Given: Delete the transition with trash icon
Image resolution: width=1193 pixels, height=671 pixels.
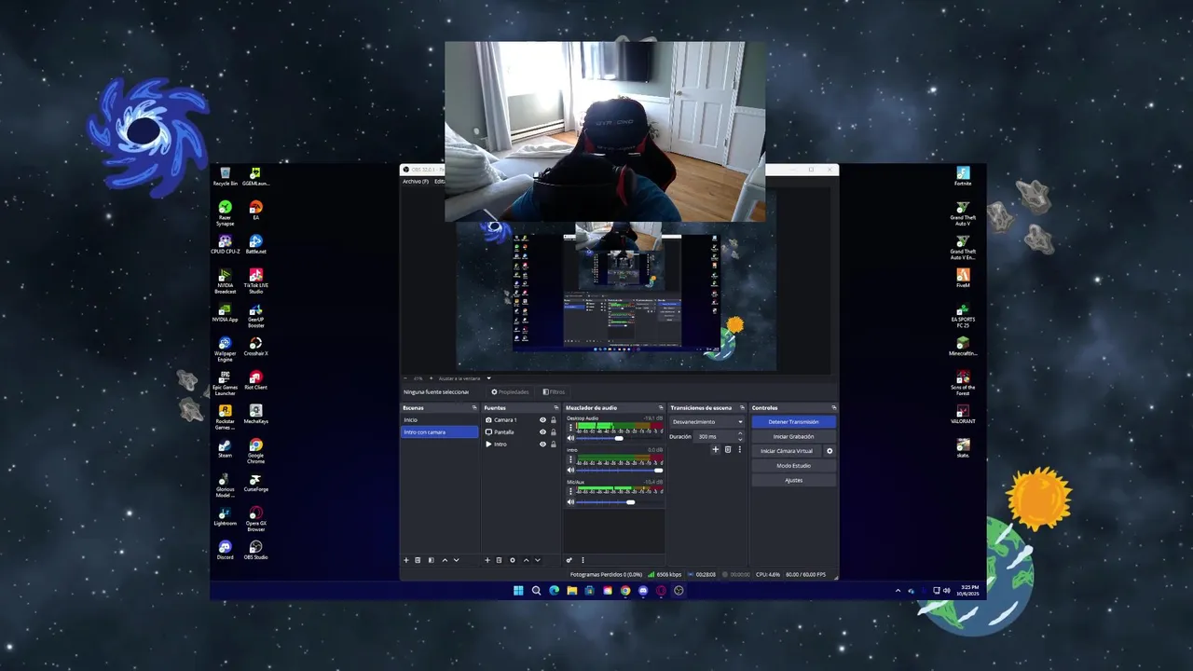Looking at the screenshot, I should coord(728,450).
